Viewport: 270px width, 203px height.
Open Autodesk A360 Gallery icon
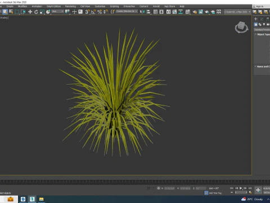(x=219, y=12)
